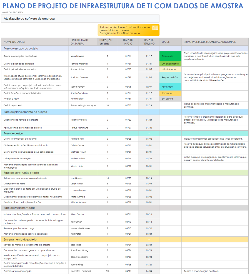
Task: Click the orange 'Atrasado' status cell
Action: point(170,93)
